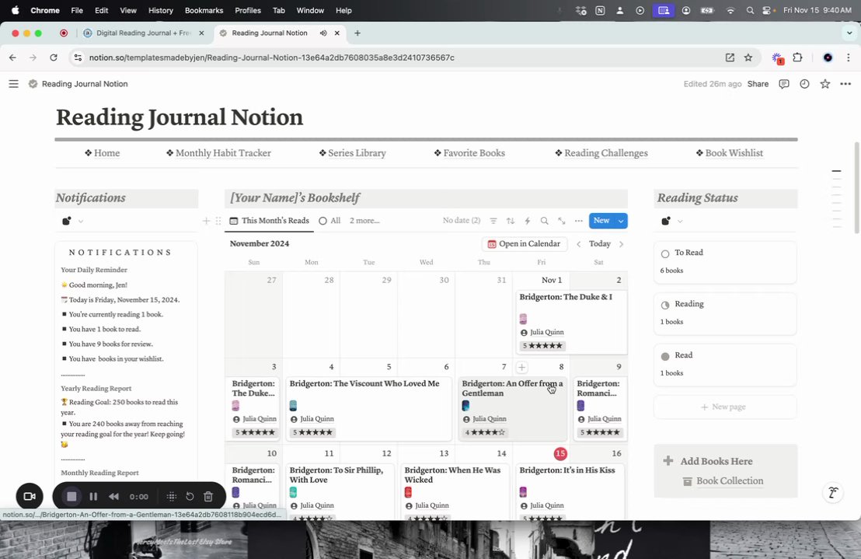This screenshot has height=559, width=861.
Task: Open the floating assistant button at bottom right
Action: (x=833, y=493)
